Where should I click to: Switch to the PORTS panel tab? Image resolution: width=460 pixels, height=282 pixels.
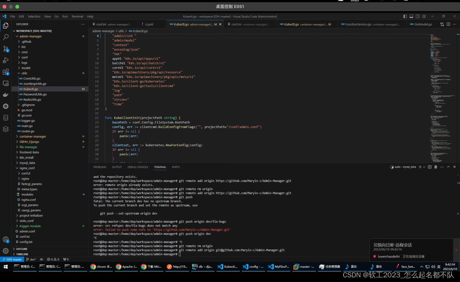[x=176, y=167]
